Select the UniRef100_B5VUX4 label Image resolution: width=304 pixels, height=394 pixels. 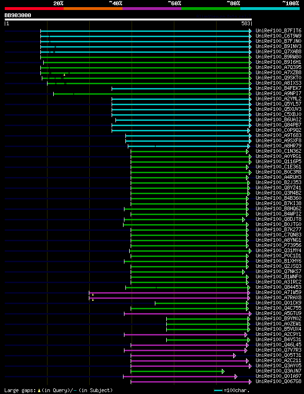278,329
